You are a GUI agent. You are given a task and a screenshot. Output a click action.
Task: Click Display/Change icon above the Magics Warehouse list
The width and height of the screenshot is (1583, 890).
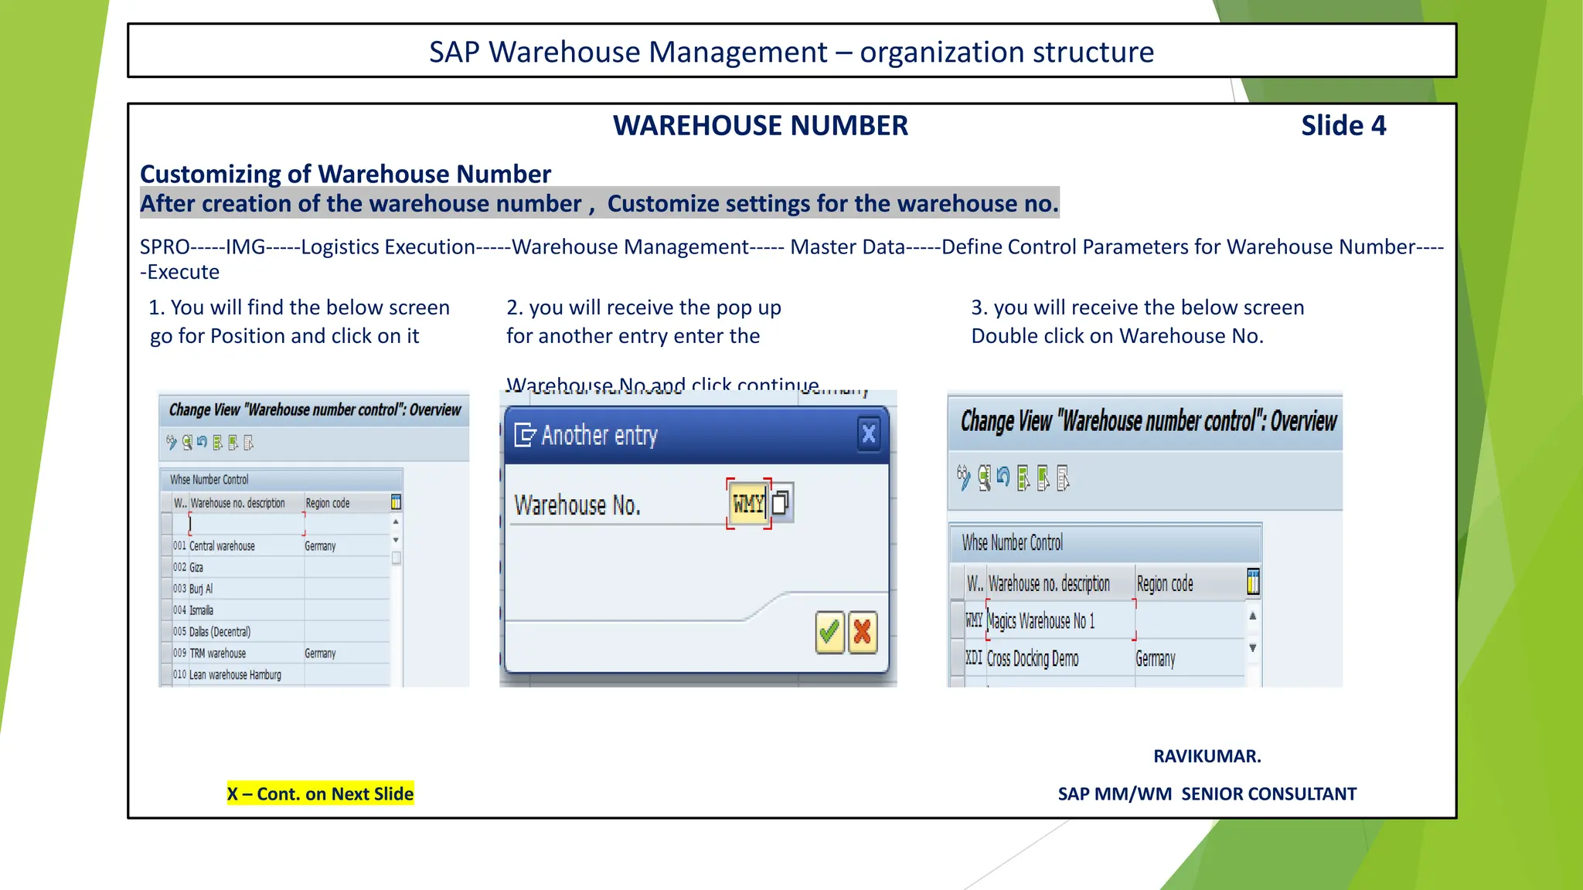(x=963, y=477)
